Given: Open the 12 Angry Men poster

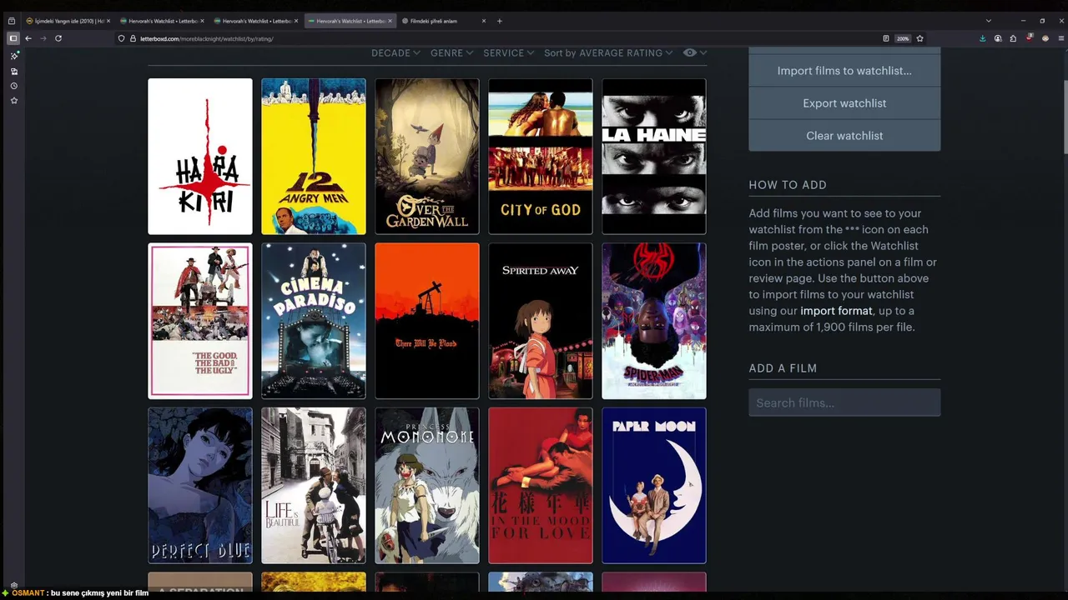Looking at the screenshot, I should point(314,157).
